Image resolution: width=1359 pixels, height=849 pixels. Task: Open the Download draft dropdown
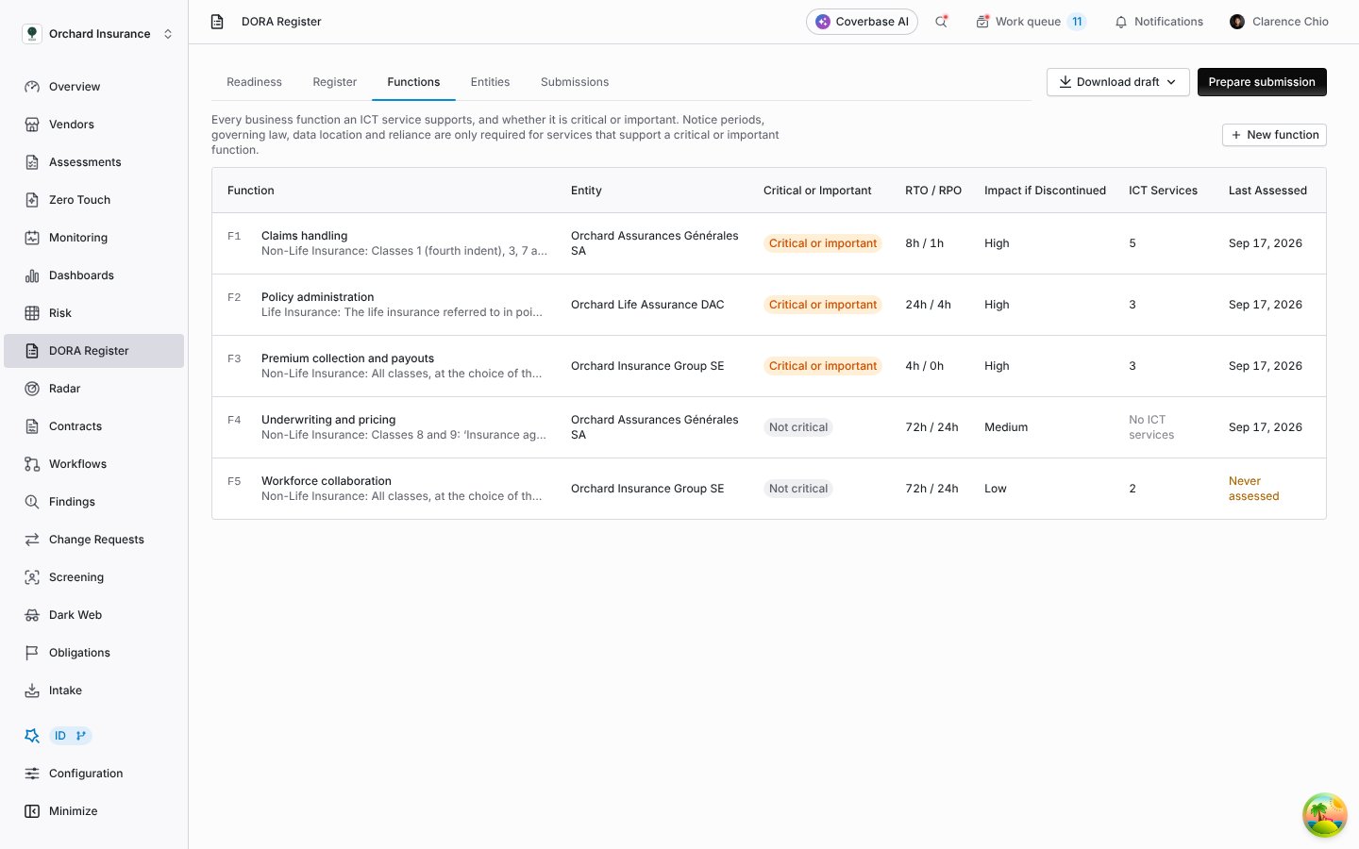(1117, 82)
